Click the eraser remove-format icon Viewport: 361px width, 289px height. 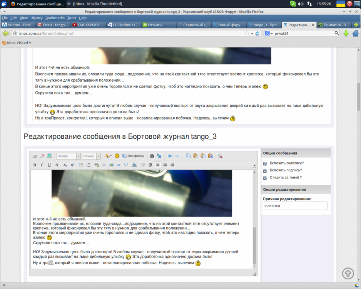click(42, 156)
